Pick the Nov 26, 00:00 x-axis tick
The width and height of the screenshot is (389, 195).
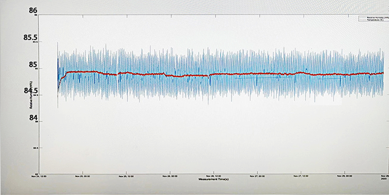tap(170, 176)
